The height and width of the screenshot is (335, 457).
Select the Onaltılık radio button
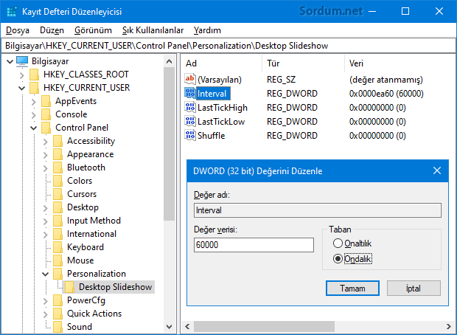(x=338, y=244)
